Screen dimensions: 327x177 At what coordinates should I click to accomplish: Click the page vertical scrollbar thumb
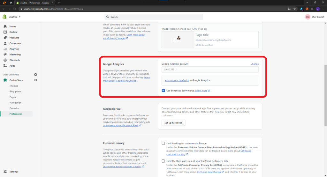pos(325,95)
